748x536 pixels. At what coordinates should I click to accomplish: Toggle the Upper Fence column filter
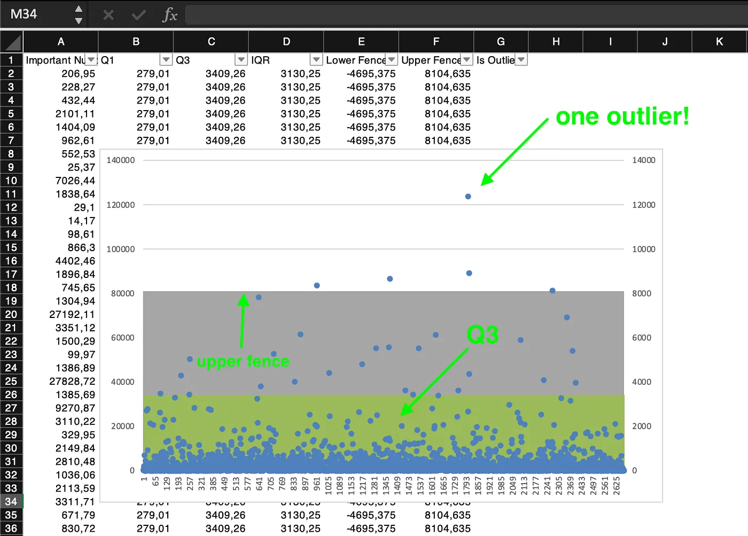(x=466, y=60)
